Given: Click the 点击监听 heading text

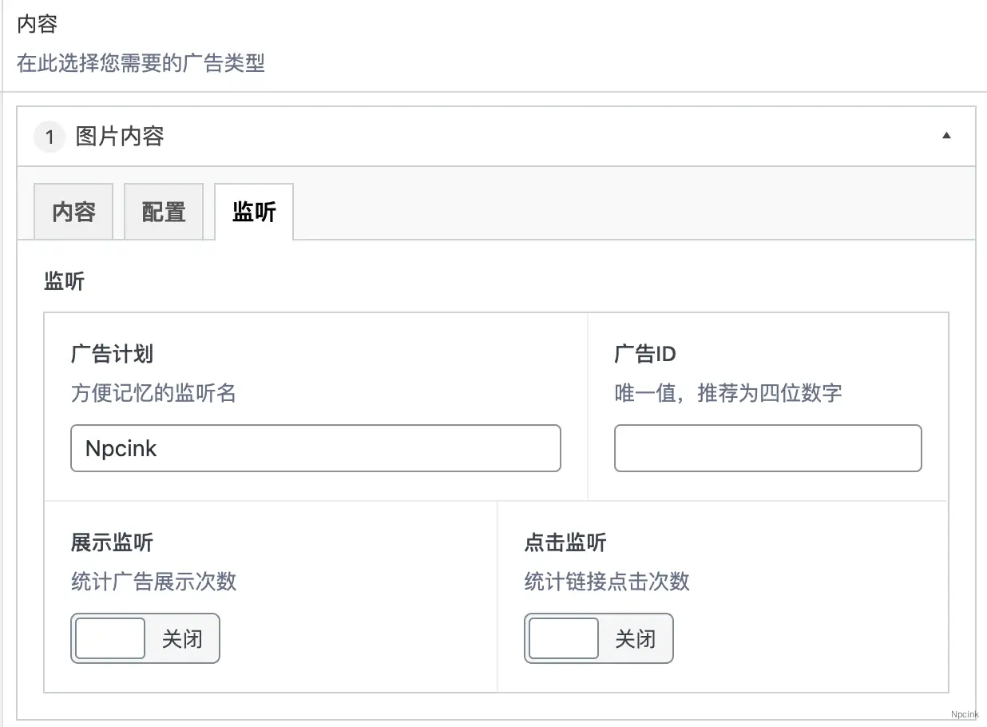Looking at the screenshot, I should [565, 543].
